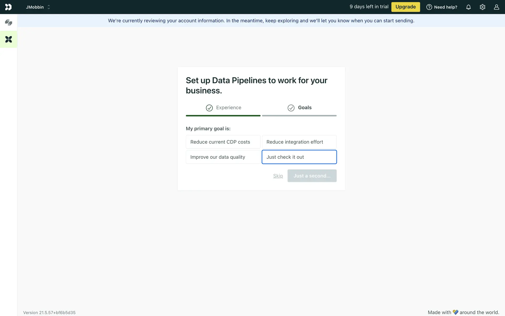Choose Reduce current CDP costs option
The height and width of the screenshot is (316, 505).
[x=223, y=142]
